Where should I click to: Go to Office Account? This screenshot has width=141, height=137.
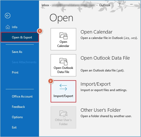[22, 96]
